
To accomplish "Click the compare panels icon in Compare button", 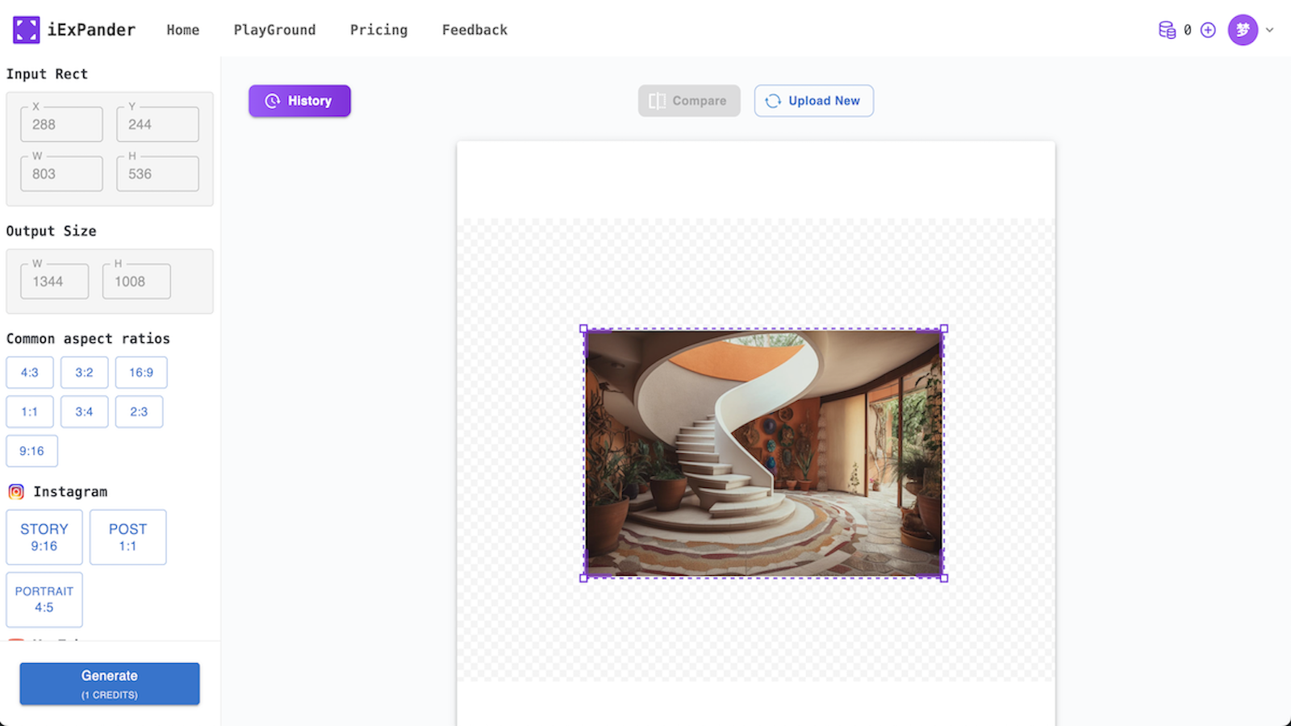I will (657, 101).
